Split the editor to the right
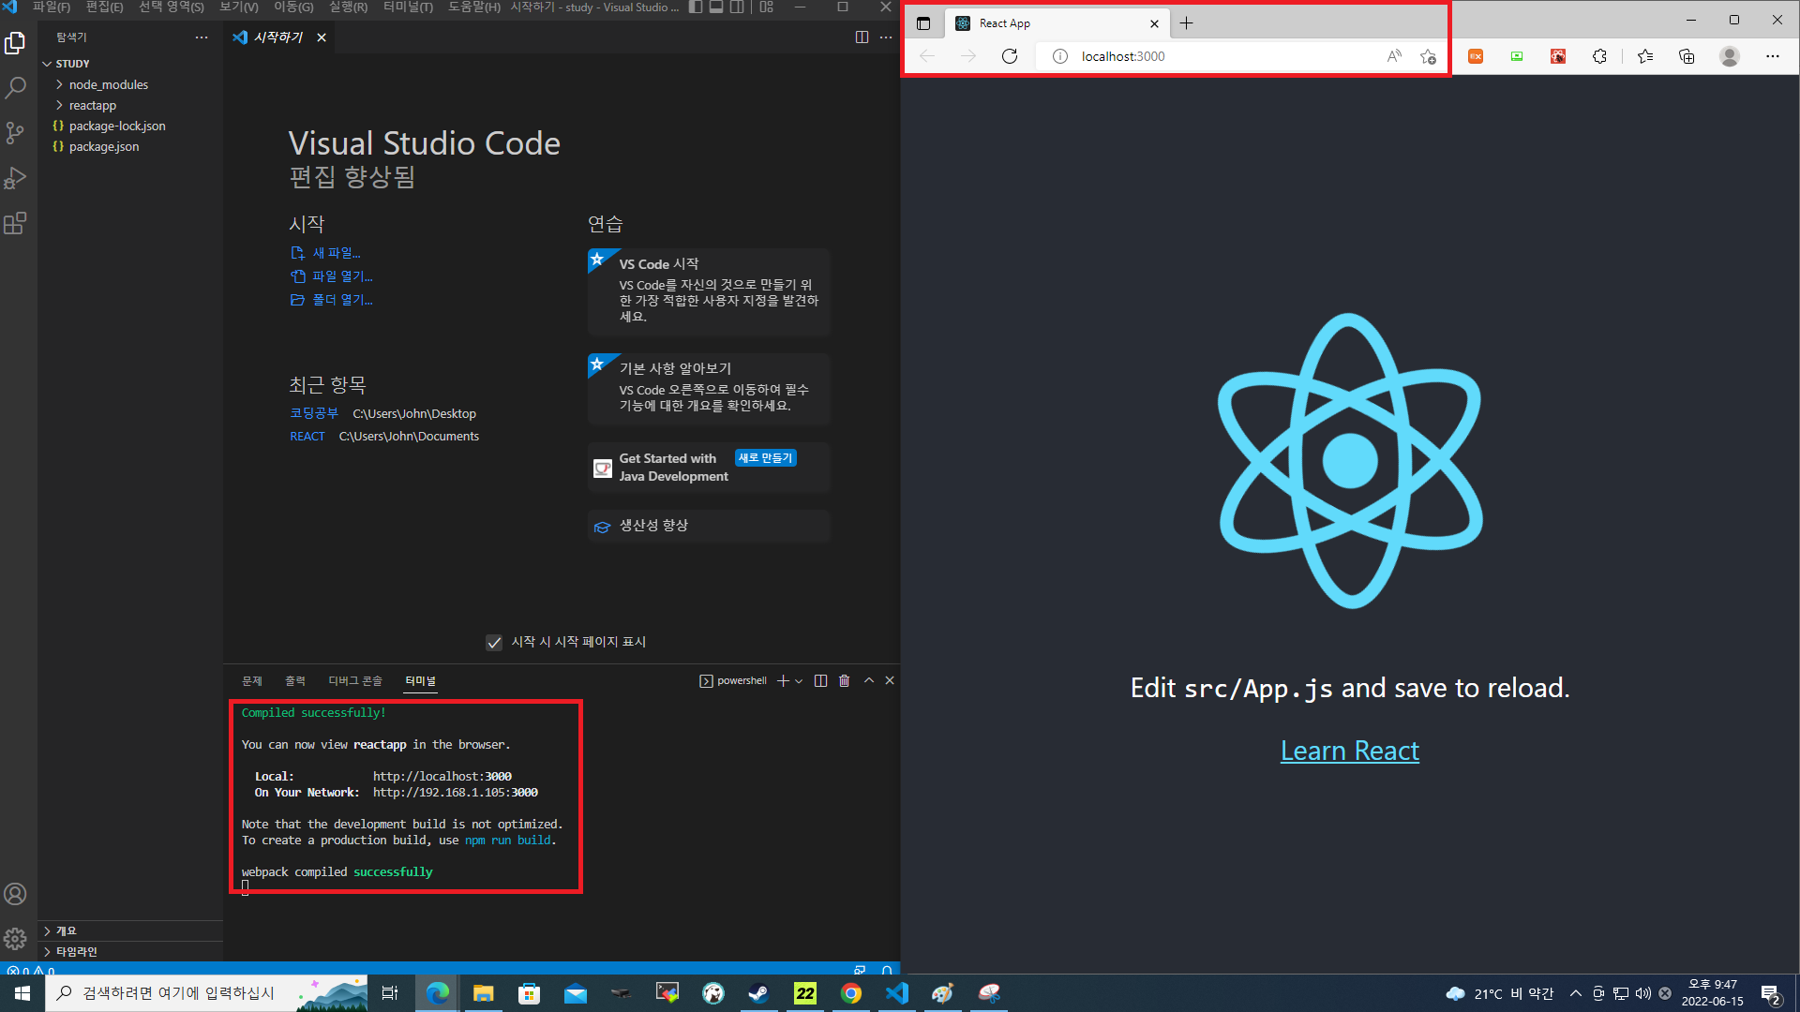Screen dimensions: 1800x1012 click(862, 37)
